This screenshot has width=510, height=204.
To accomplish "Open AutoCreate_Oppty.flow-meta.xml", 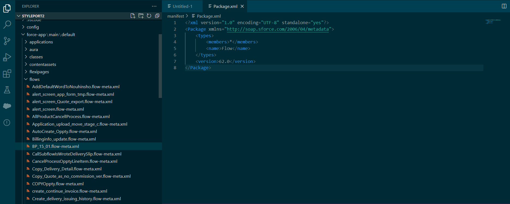I will pyautogui.click(x=89, y=132).
